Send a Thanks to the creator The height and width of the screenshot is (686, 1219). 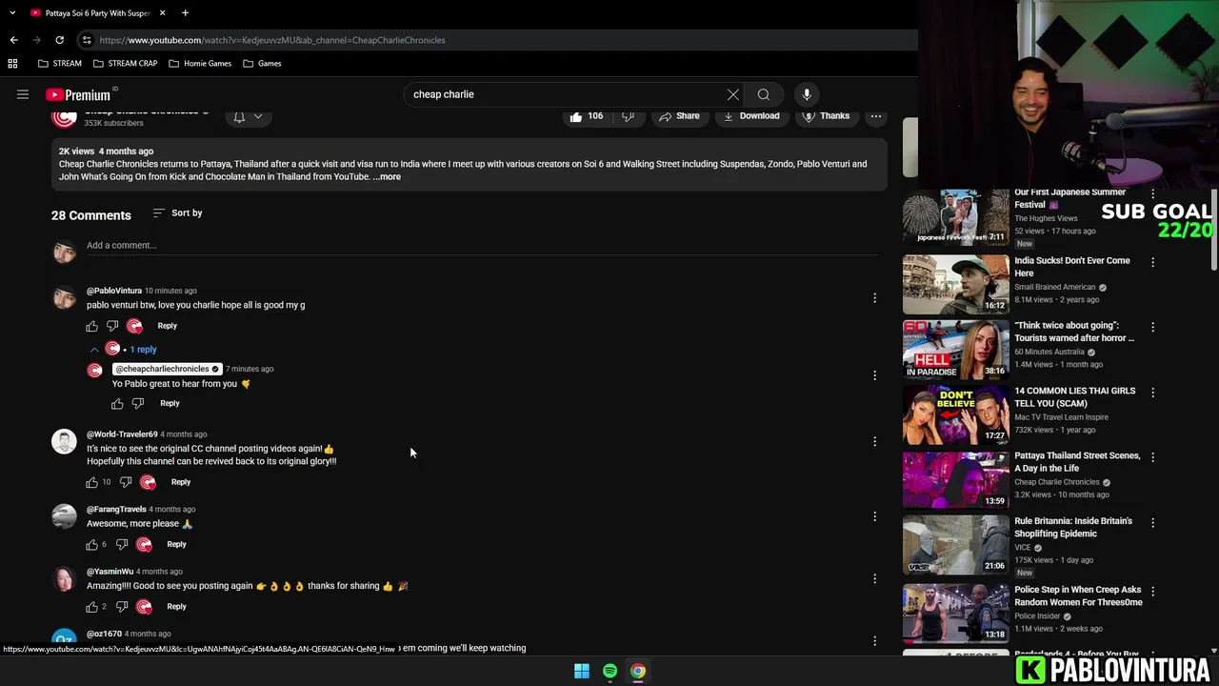tap(826, 116)
